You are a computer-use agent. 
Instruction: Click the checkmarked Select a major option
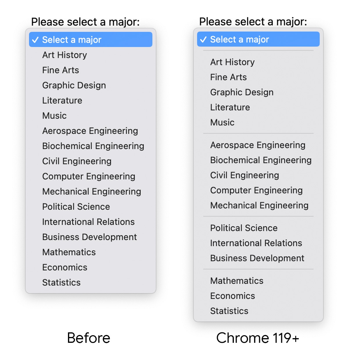coord(71,40)
